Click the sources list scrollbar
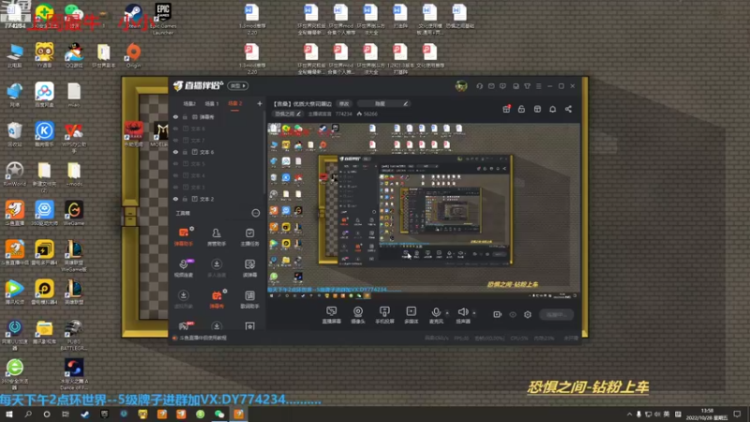Viewport: 750px width, 422px height. pos(264,153)
